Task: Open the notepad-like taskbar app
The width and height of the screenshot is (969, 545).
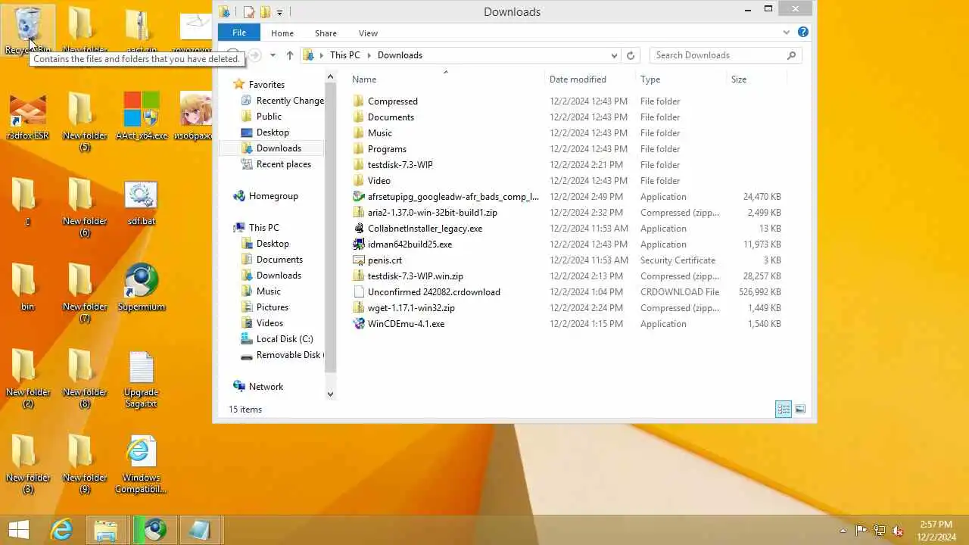Action: click(200, 530)
